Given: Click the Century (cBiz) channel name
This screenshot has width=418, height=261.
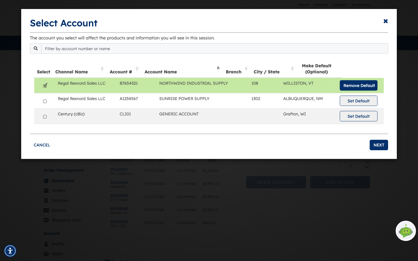Looking at the screenshot, I should [x=71, y=114].
